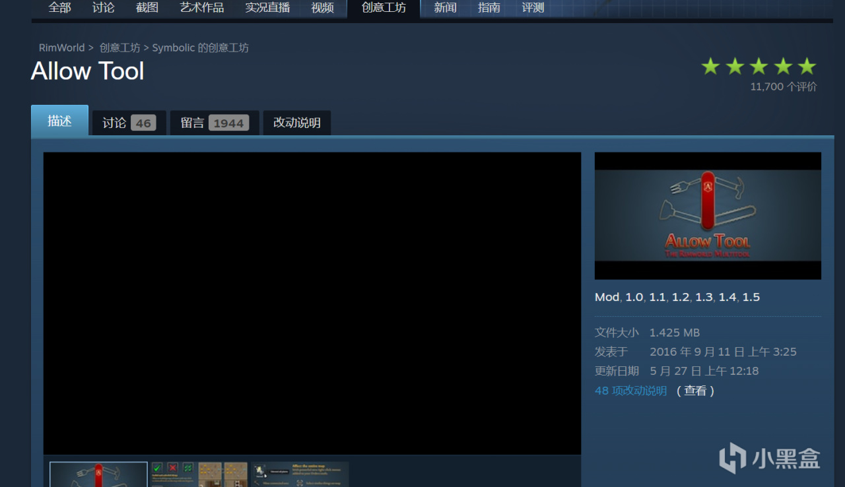Open the 实况直播 tab
The image size is (845, 487).
click(x=267, y=8)
